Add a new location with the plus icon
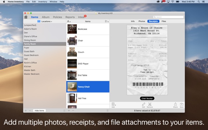The height and width of the screenshot is (130, 208). click(26, 110)
